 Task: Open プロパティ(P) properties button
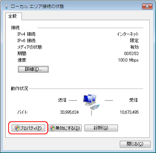click(x=28, y=128)
